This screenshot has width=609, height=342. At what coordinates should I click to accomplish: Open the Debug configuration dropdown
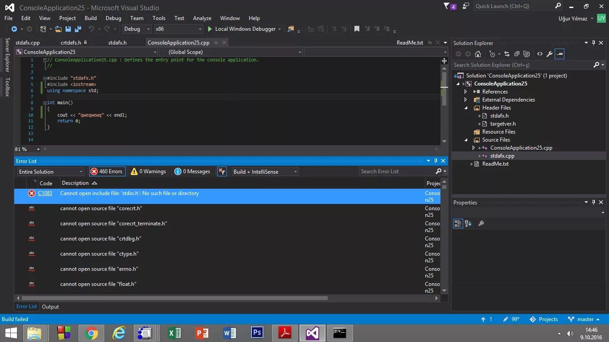click(137, 29)
